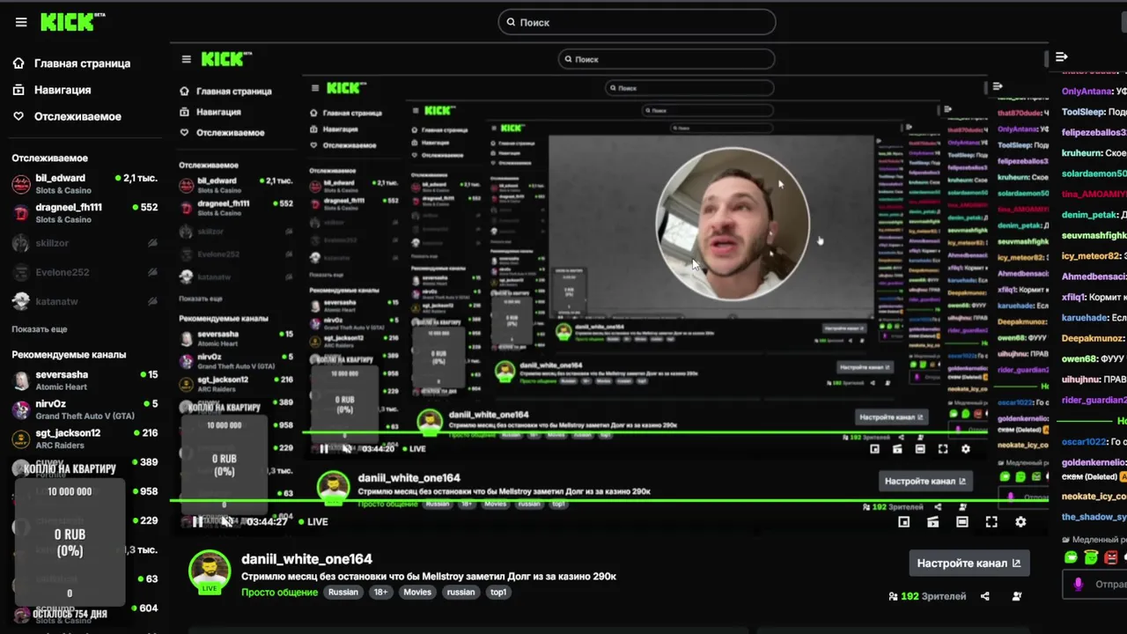Open followed channel bil_edward
Image resolution: width=1127 pixels, height=634 pixels.
pyautogui.click(x=85, y=184)
